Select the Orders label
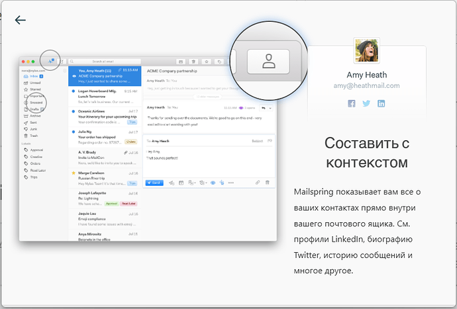Viewport: 457px width, 309px height. [32, 163]
